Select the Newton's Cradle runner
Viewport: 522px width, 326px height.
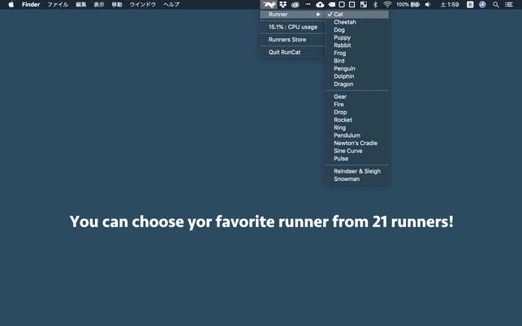(357, 143)
